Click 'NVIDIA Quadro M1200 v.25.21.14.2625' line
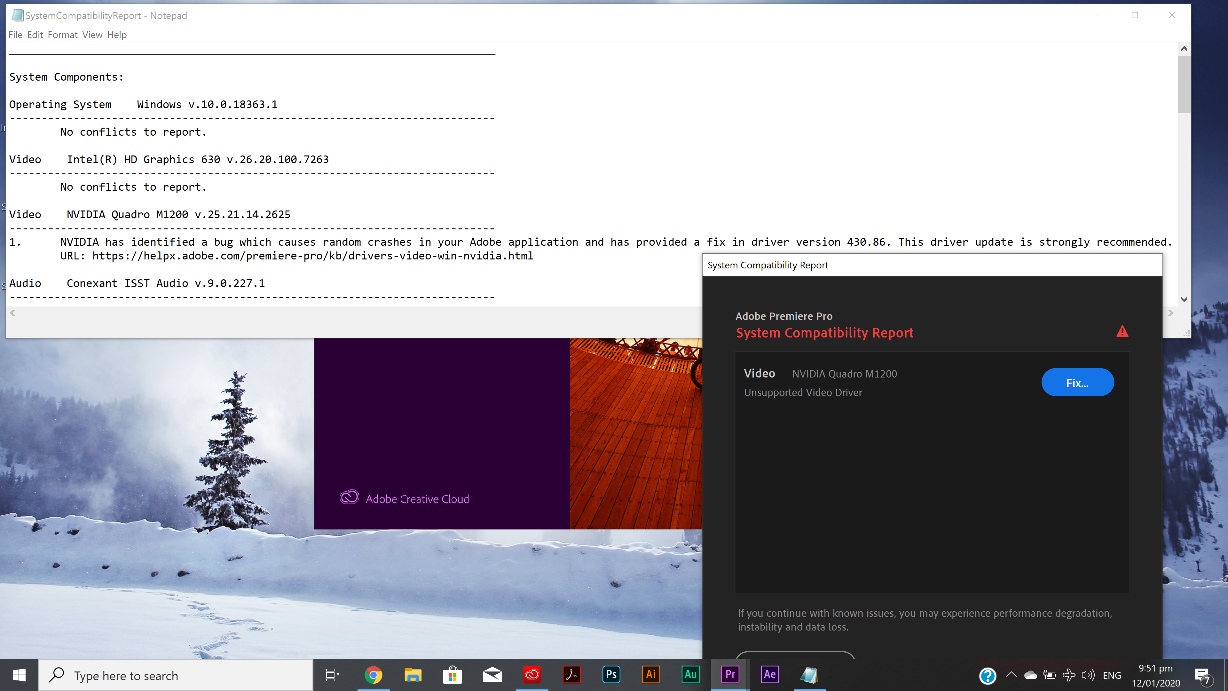This screenshot has width=1228, height=691. pos(150,215)
